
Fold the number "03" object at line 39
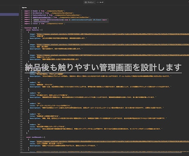(x=23, y=91)
